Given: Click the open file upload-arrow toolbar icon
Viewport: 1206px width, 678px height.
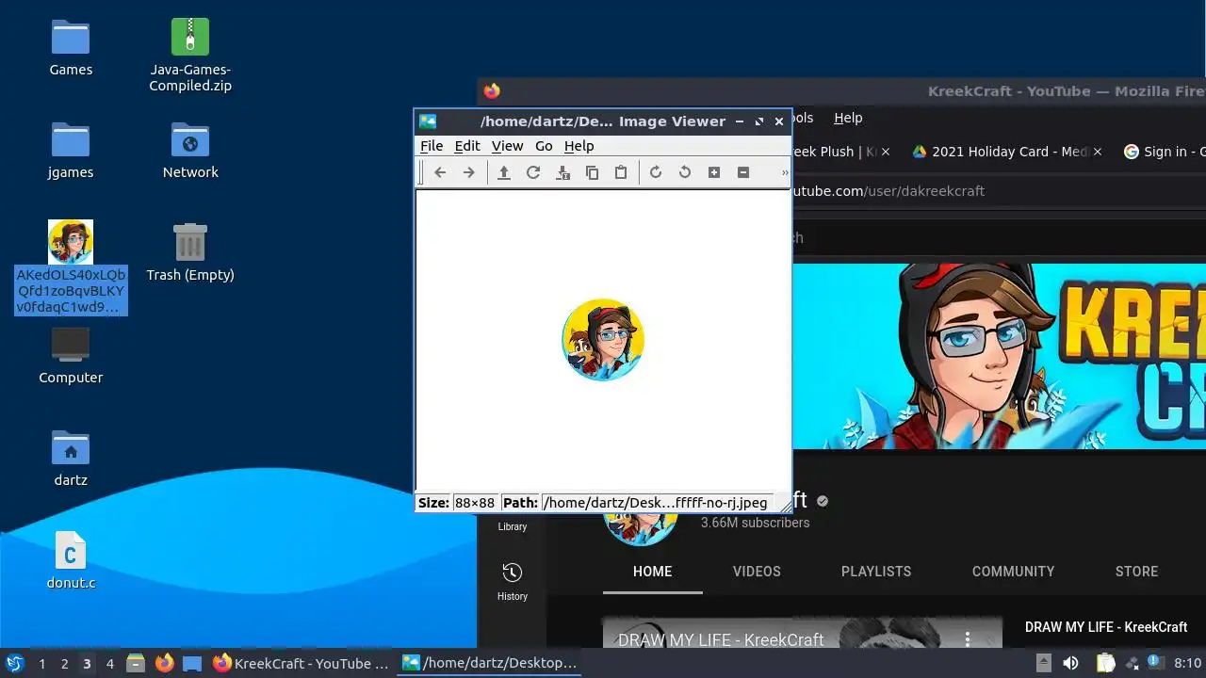Looking at the screenshot, I should 504,172.
